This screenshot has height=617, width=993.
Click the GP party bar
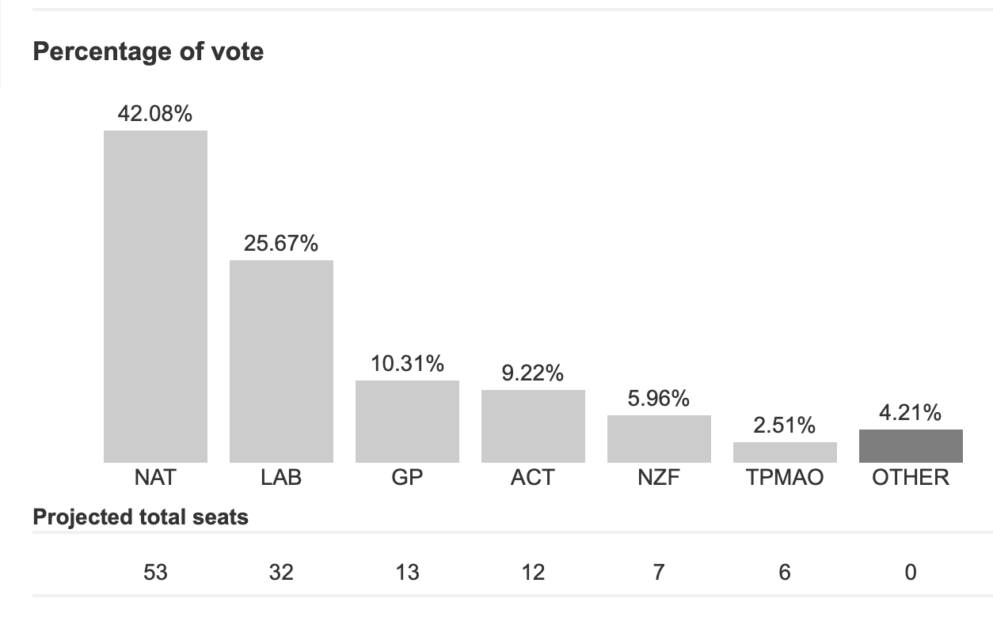coord(407,422)
